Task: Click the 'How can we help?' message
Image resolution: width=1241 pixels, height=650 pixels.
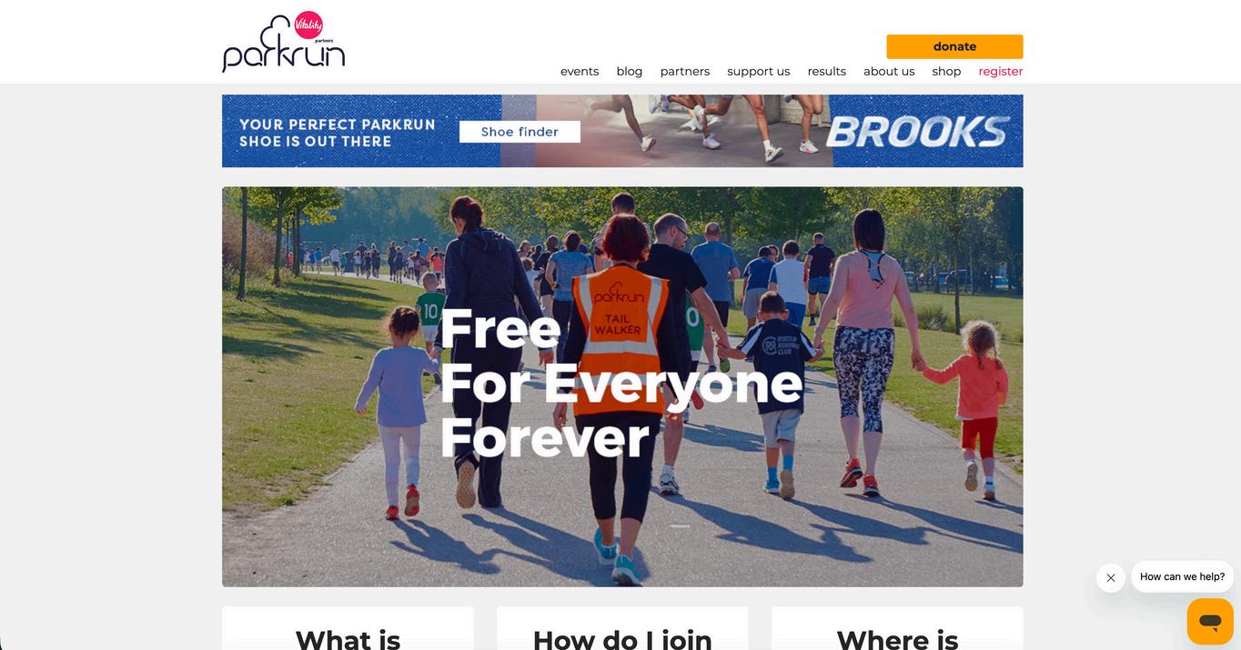Action: [1182, 576]
